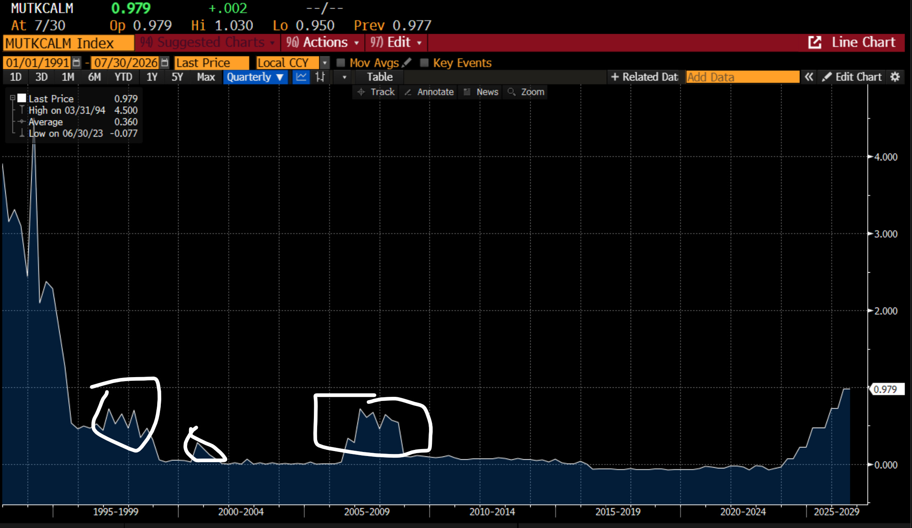Open the News tool

coord(481,92)
